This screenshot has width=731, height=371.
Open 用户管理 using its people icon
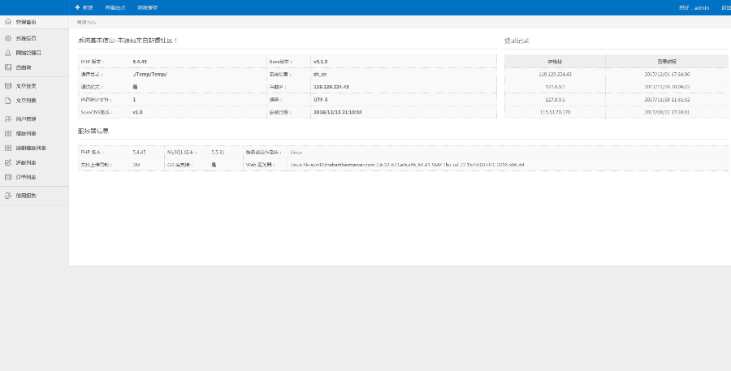(x=8, y=119)
